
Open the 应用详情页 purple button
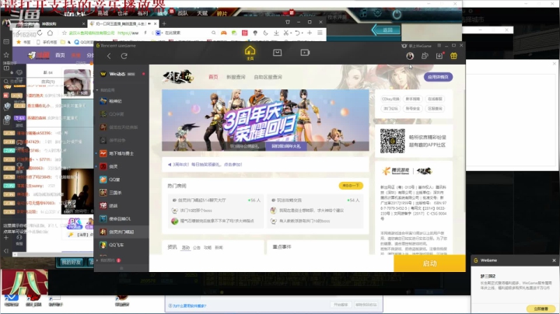click(x=438, y=77)
